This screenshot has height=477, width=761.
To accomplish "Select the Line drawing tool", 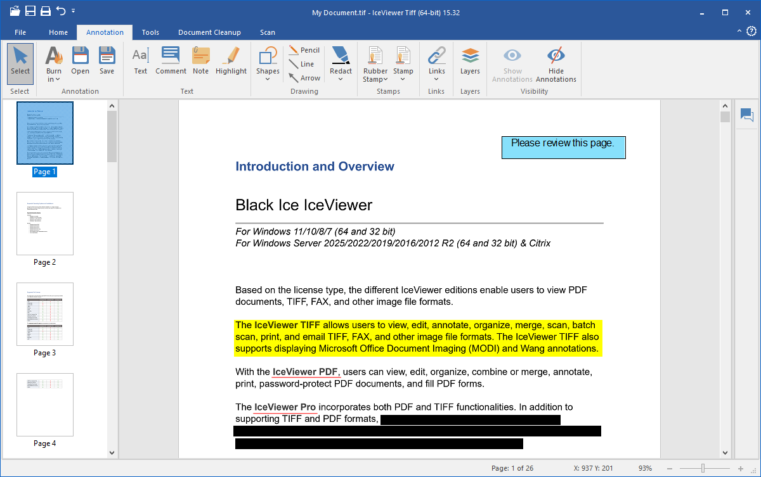I will (x=301, y=64).
